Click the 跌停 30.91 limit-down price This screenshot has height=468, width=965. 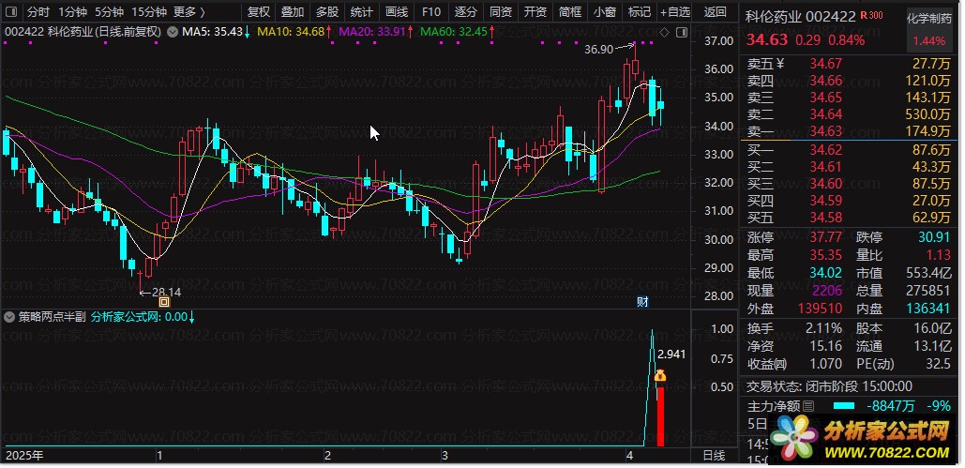tap(934, 237)
